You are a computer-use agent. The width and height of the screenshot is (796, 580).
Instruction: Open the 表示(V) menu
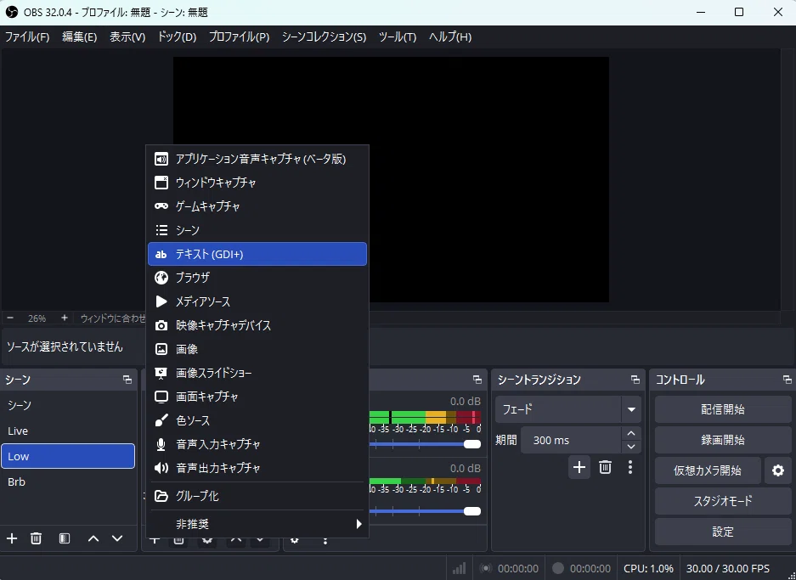pyautogui.click(x=127, y=37)
